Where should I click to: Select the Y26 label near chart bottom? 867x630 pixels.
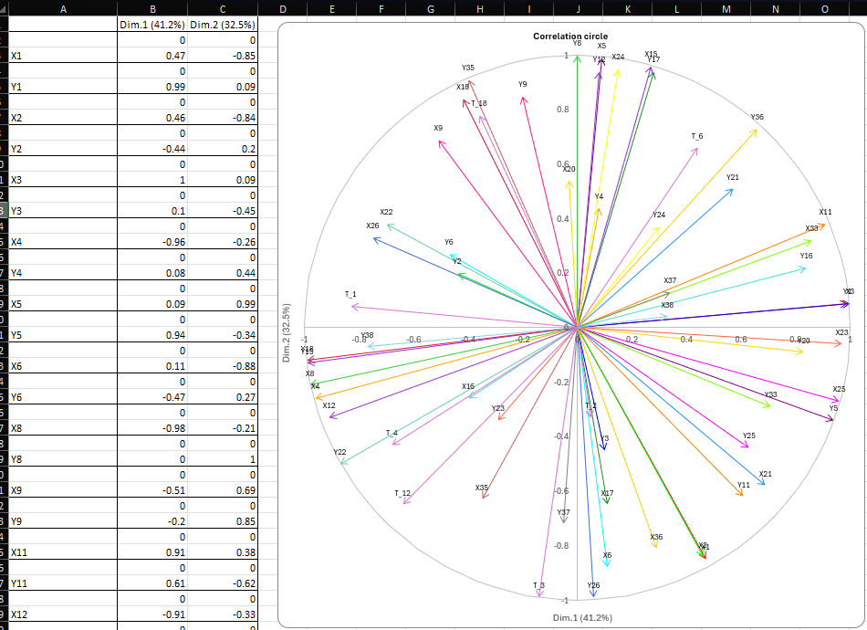(593, 585)
